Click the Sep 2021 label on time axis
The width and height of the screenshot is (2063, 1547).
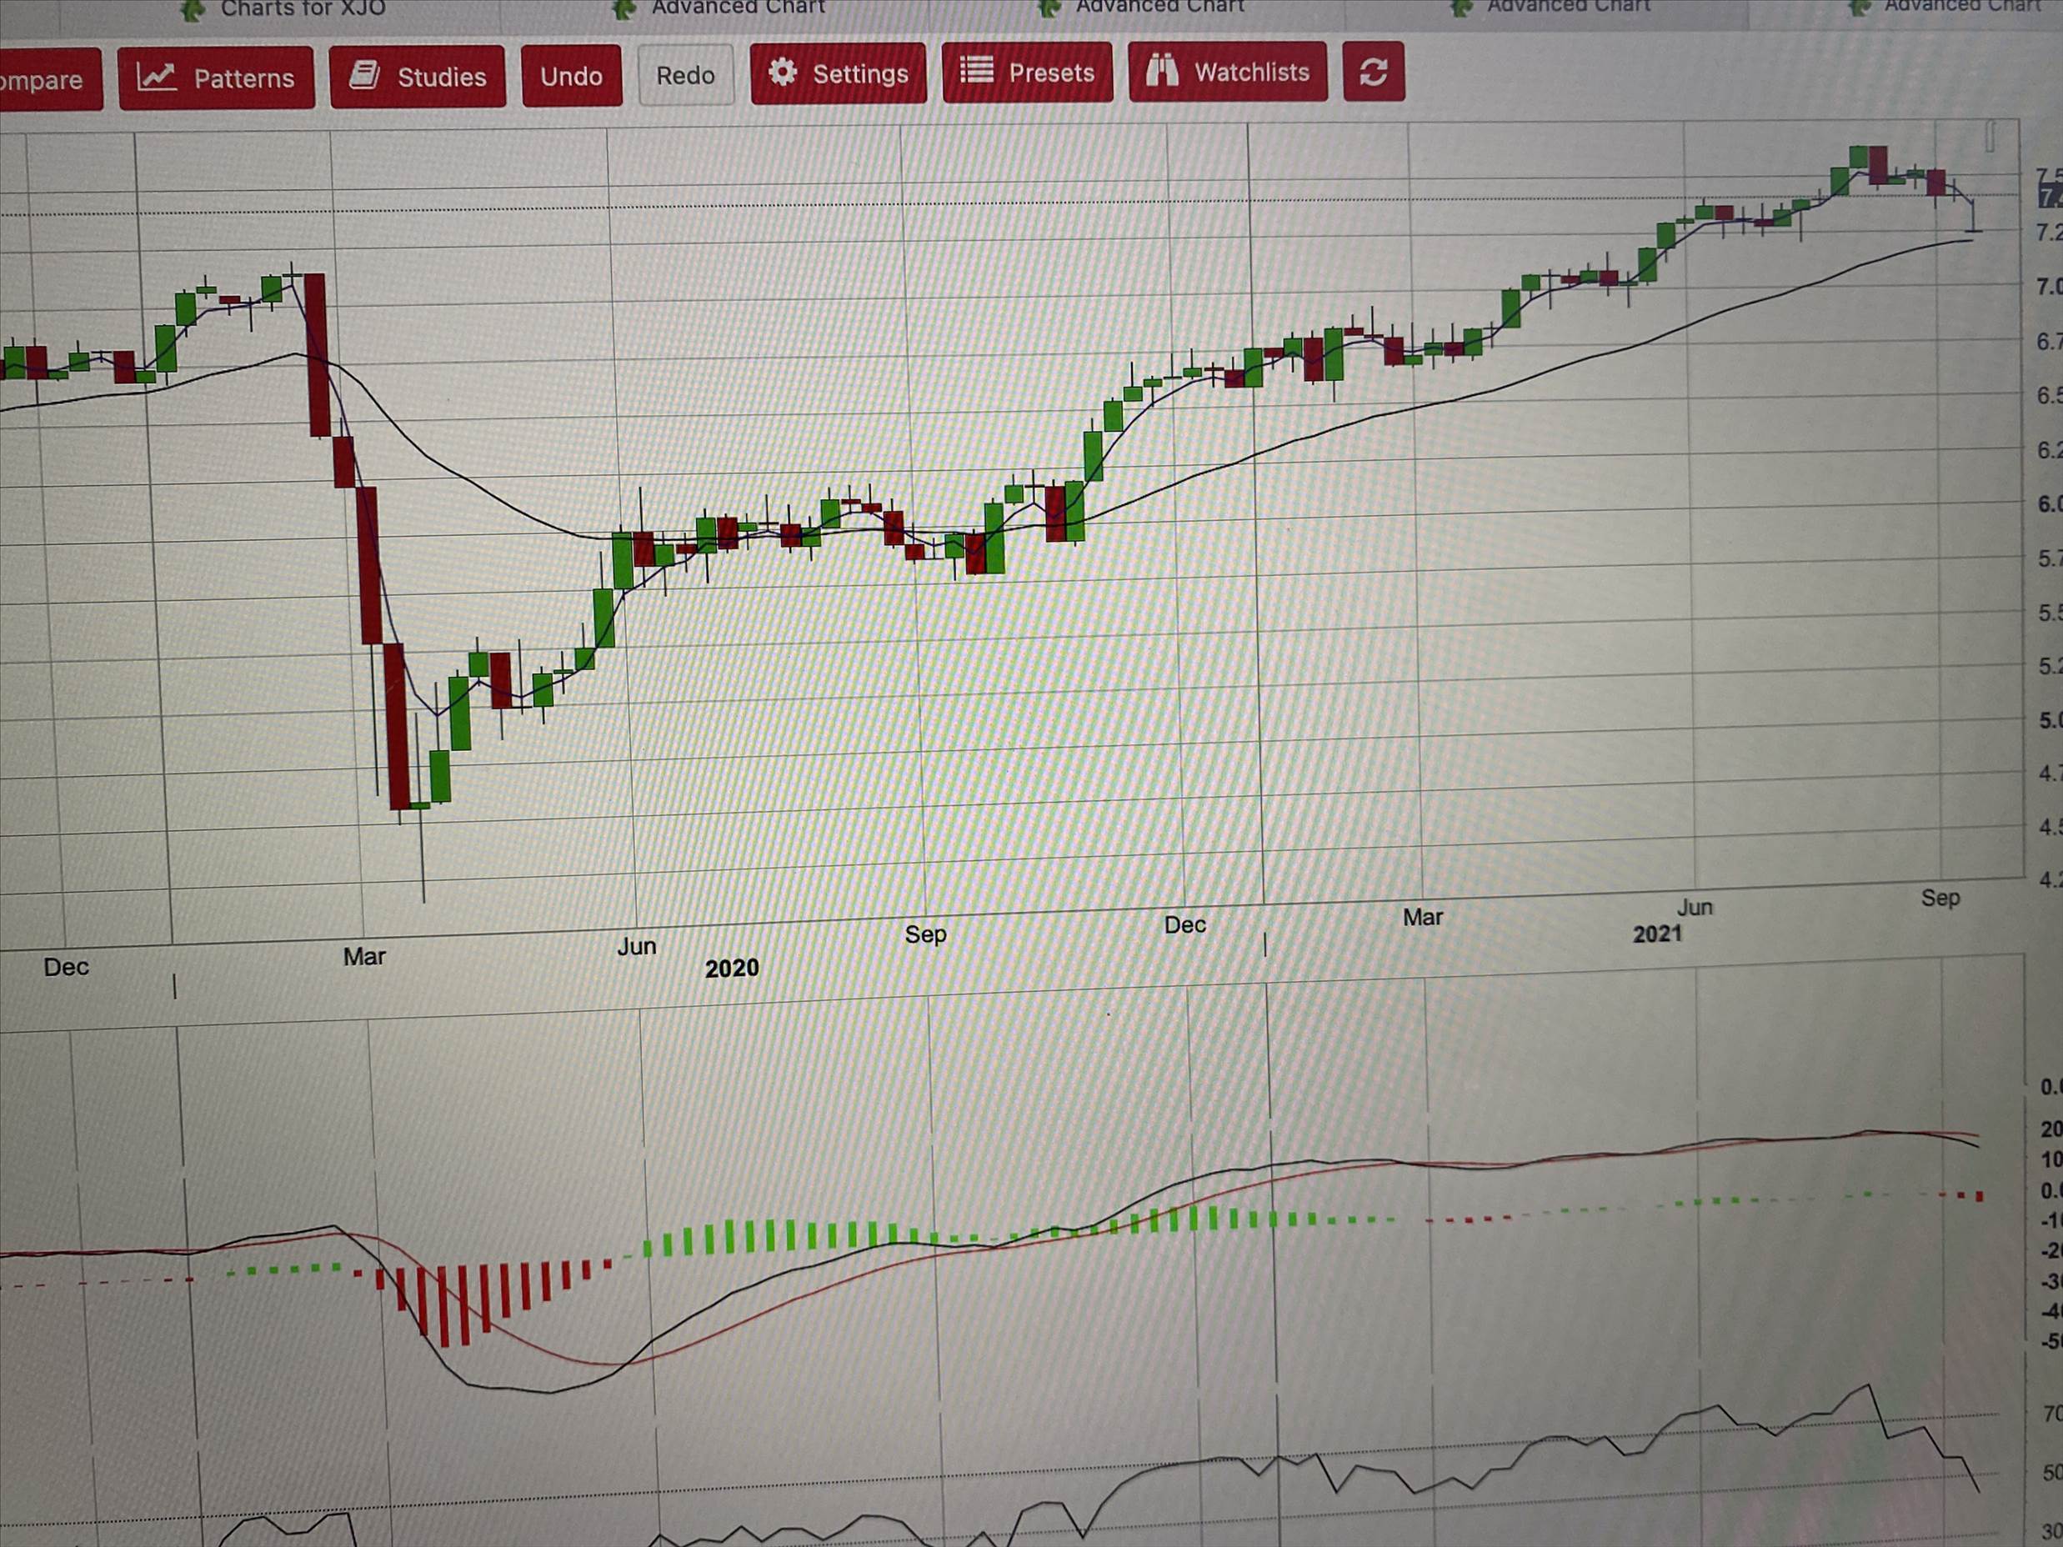[x=1939, y=897]
